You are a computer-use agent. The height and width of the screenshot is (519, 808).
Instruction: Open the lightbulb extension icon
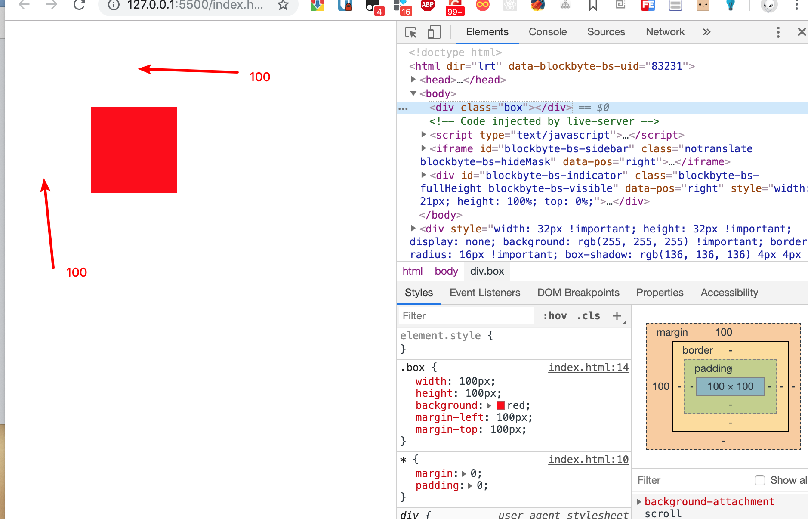[731, 5]
